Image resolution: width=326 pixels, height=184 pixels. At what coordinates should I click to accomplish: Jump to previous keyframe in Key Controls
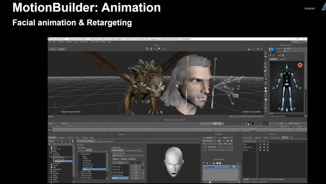[x=218, y=141]
